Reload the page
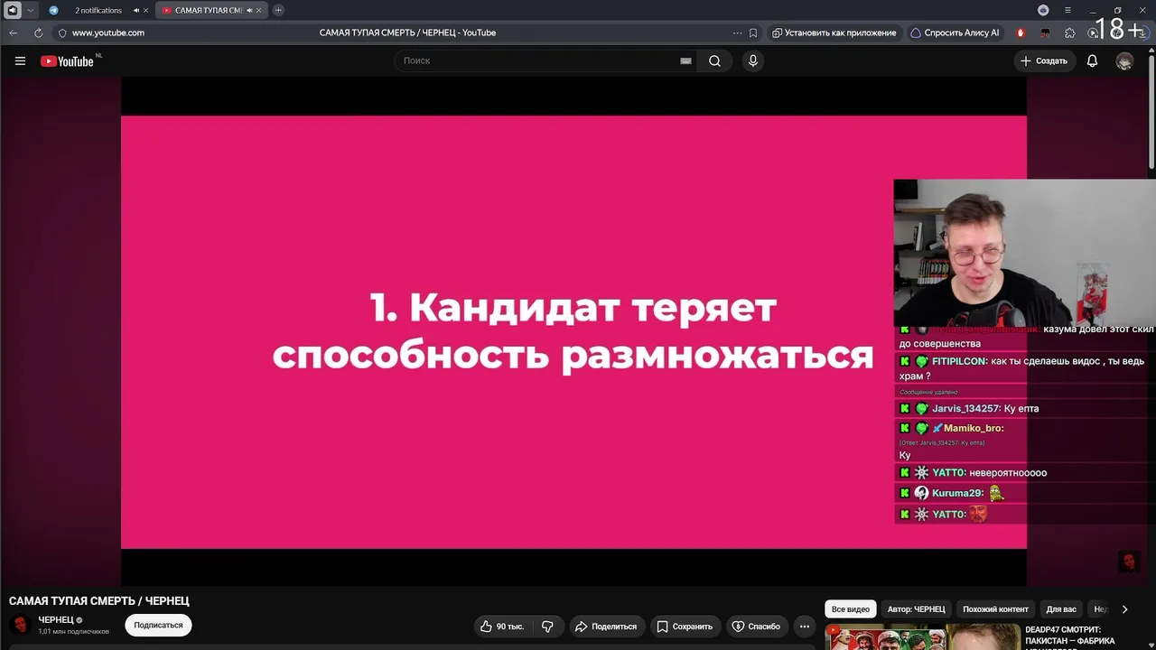This screenshot has width=1156, height=650. pyautogui.click(x=38, y=32)
